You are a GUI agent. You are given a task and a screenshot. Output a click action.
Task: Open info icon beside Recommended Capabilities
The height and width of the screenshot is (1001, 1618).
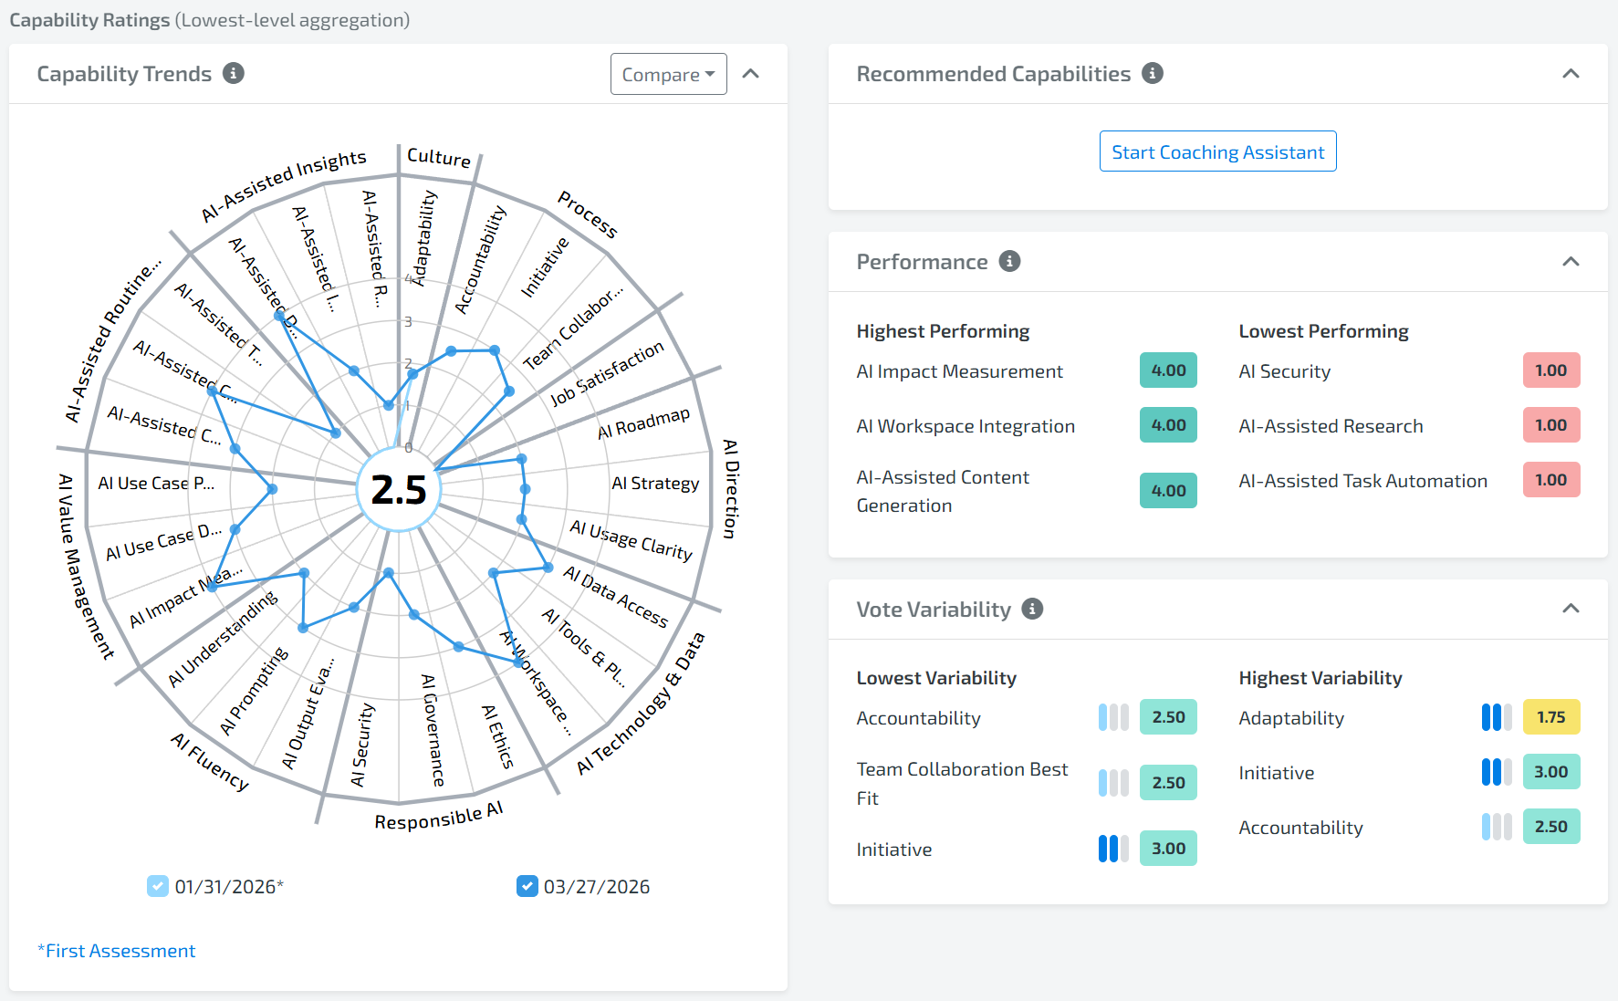coord(1153,73)
